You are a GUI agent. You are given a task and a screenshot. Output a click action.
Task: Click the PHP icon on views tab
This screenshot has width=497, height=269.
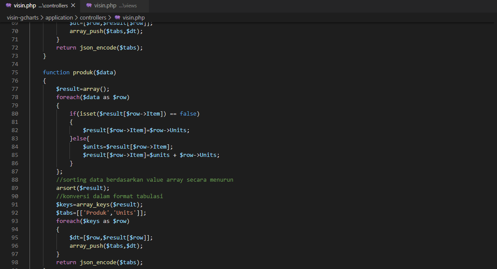[89, 5]
